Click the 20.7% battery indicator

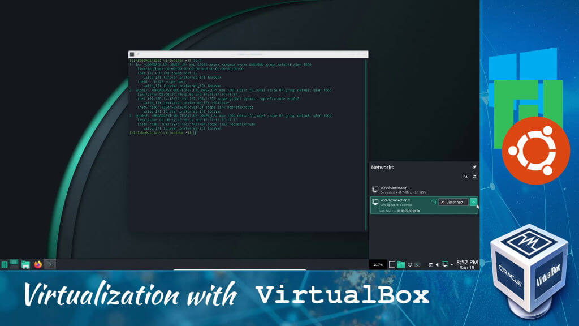click(x=377, y=264)
